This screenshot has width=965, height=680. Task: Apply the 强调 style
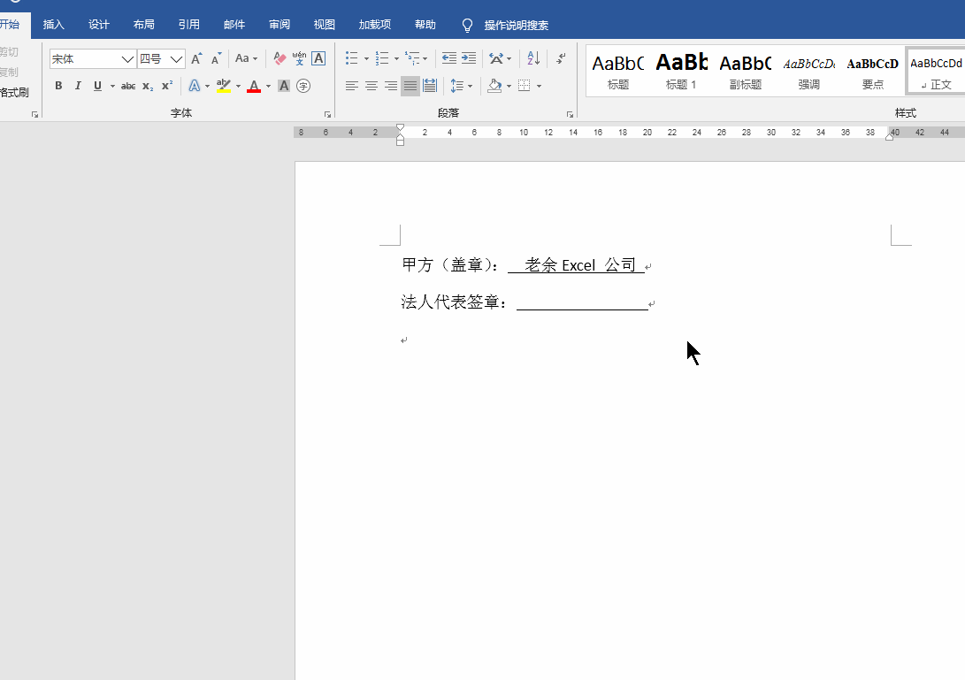click(x=808, y=71)
